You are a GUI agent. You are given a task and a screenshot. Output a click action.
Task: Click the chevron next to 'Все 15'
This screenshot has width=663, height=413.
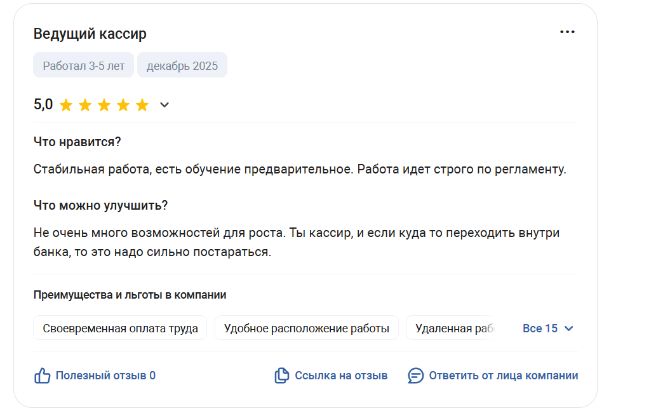(x=569, y=328)
